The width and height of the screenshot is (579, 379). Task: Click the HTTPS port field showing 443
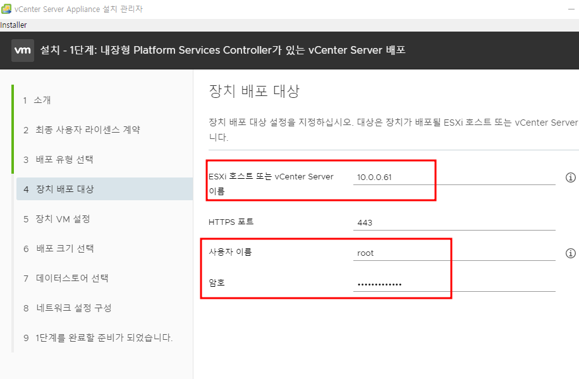tap(454, 222)
